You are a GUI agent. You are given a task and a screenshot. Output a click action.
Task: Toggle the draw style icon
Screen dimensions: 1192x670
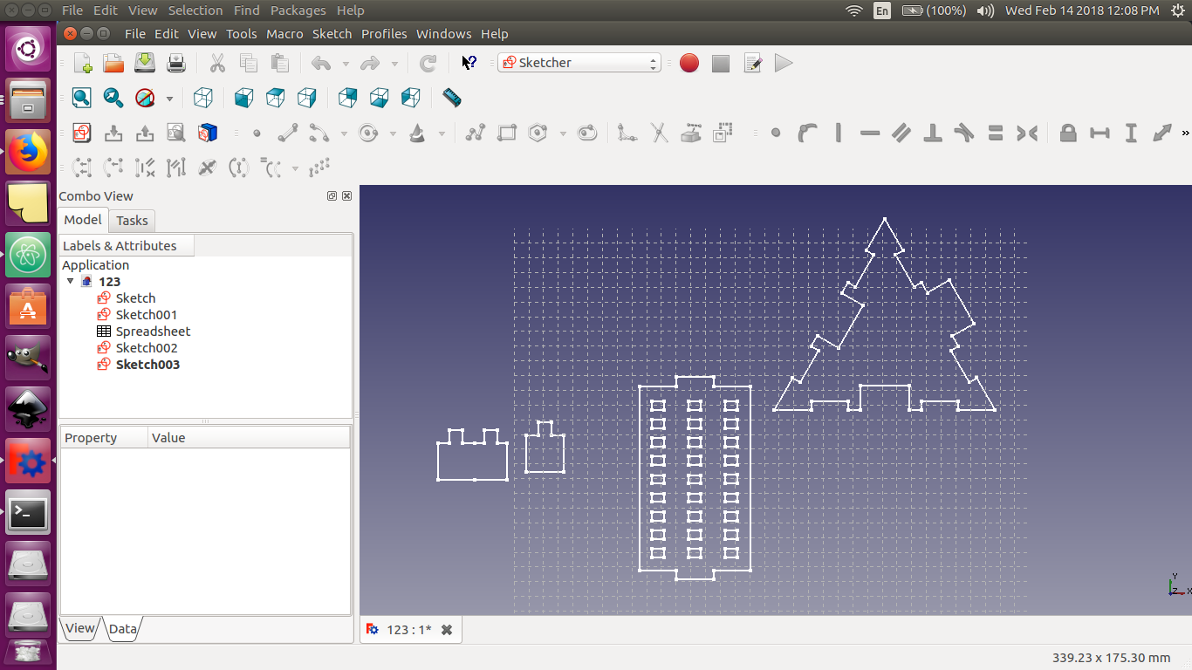[145, 98]
